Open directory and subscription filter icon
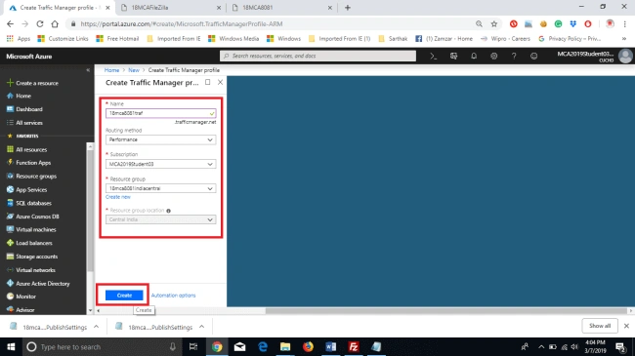635x356 pixels. click(x=453, y=57)
